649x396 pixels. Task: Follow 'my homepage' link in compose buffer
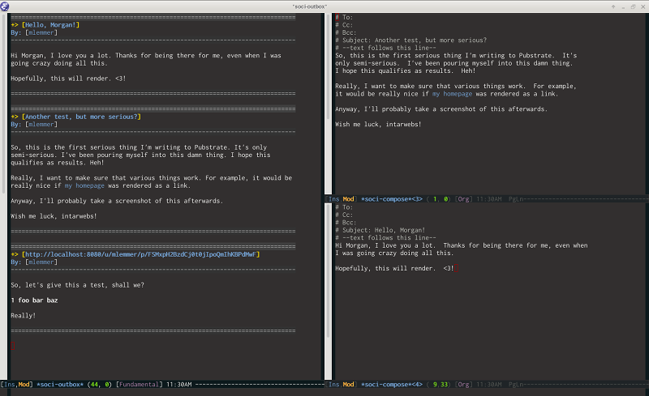453,94
